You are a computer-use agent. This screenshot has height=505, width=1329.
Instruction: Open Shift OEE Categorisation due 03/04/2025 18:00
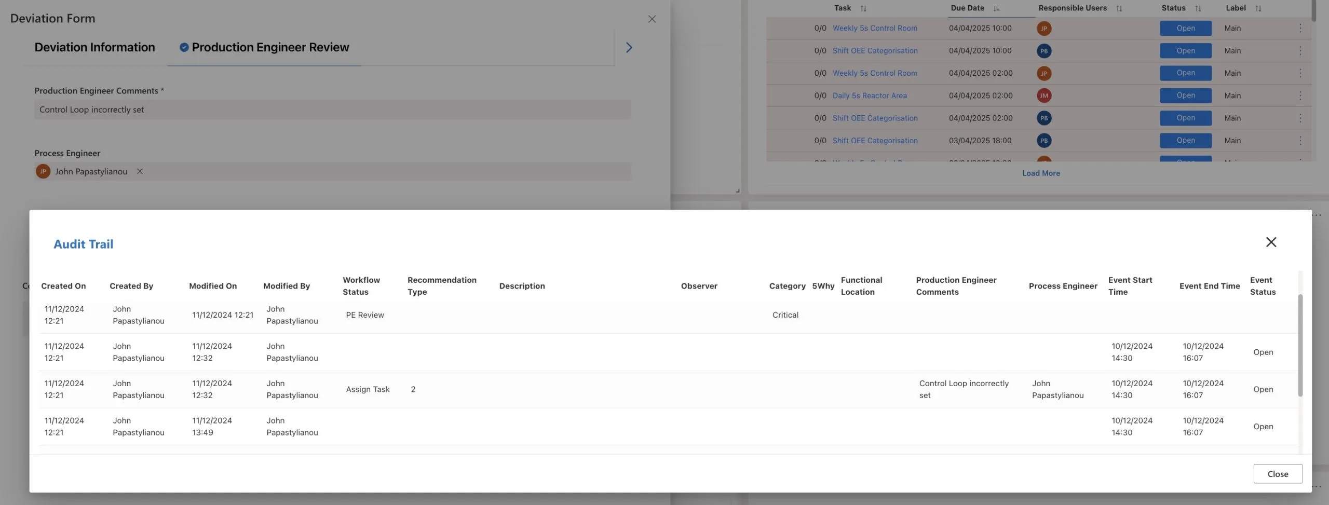875,140
